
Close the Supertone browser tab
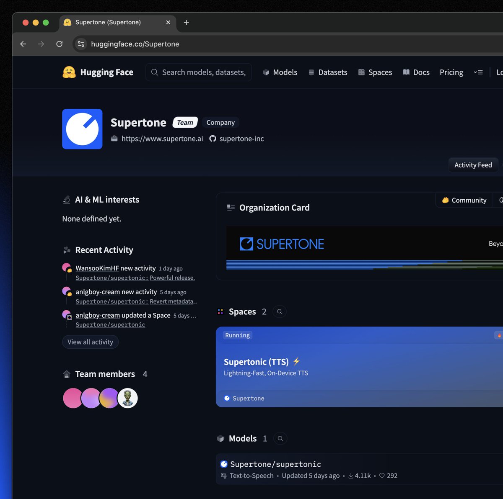click(168, 22)
